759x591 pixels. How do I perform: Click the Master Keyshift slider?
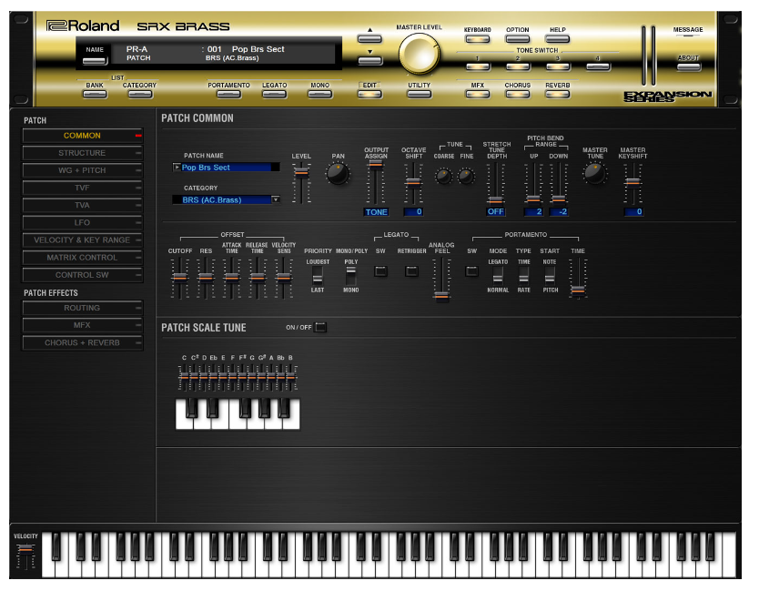click(632, 183)
